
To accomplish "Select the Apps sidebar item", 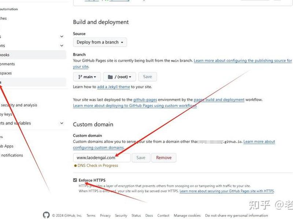I will (x=7, y=146).
